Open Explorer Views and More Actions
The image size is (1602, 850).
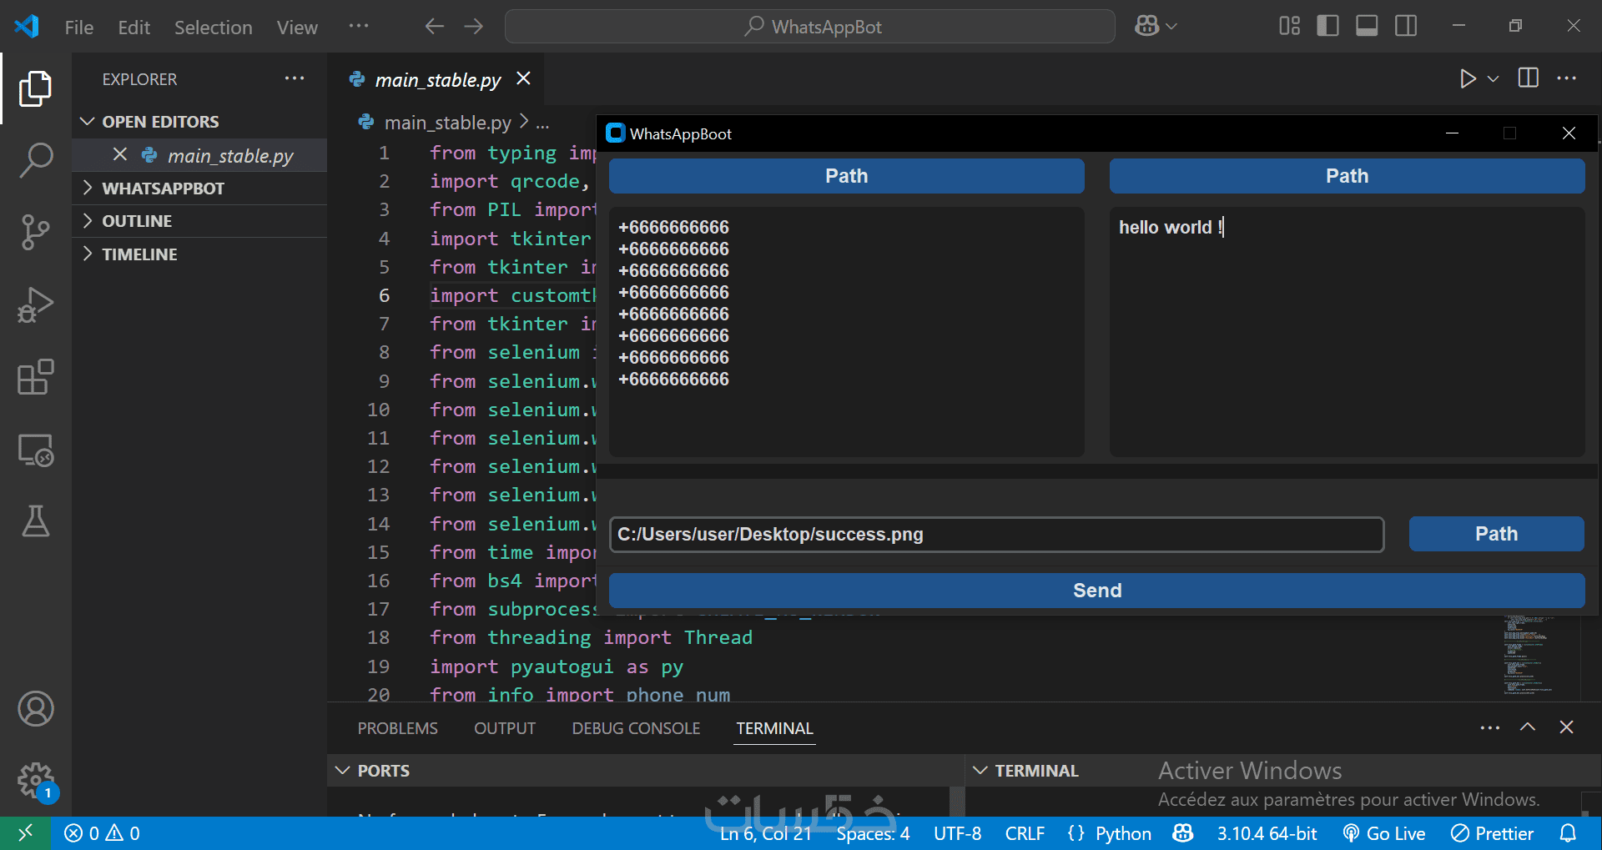(x=295, y=78)
